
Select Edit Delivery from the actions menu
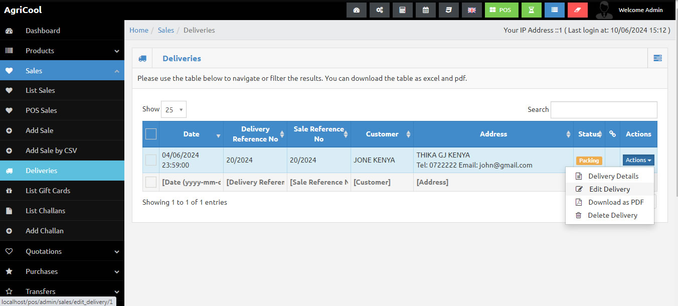tap(609, 189)
